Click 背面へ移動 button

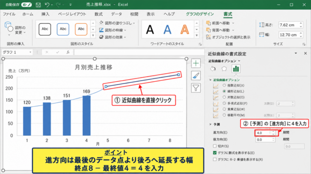pyautogui.click(x=220, y=30)
